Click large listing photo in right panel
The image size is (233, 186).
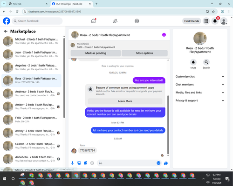pyautogui.click(x=200, y=39)
